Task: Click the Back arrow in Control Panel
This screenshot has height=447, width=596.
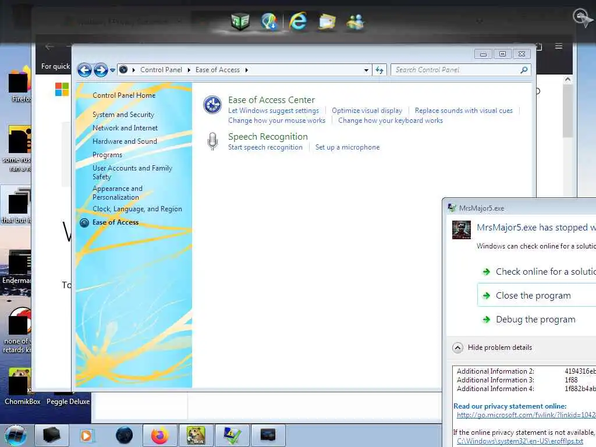Action: 84,70
